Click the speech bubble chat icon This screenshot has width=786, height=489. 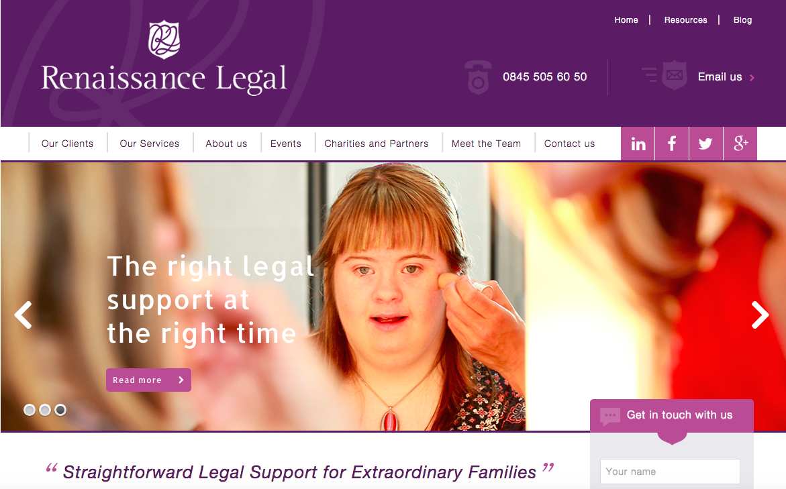pyautogui.click(x=610, y=416)
